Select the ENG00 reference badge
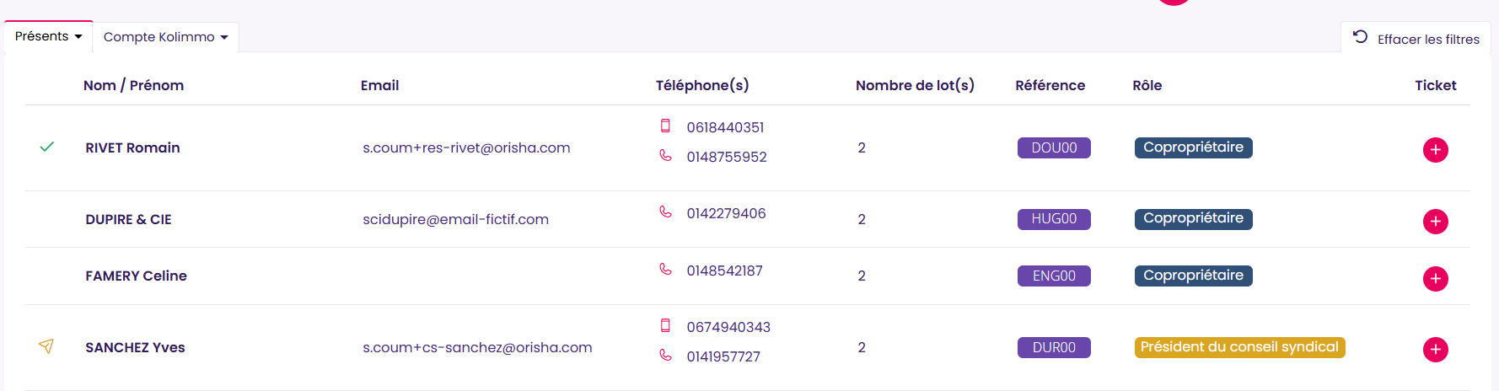1499x391 pixels. [x=1054, y=276]
